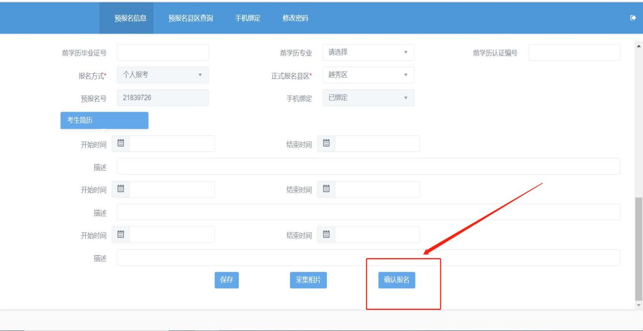Open the 报名方式 dropdown showing 个人报考
The height and width of the screenshot is (331, 643).
coord(163,75)
